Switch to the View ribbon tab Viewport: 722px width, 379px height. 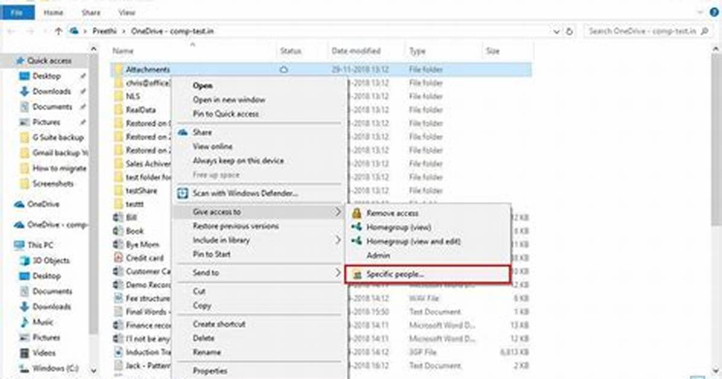[127, 13]
